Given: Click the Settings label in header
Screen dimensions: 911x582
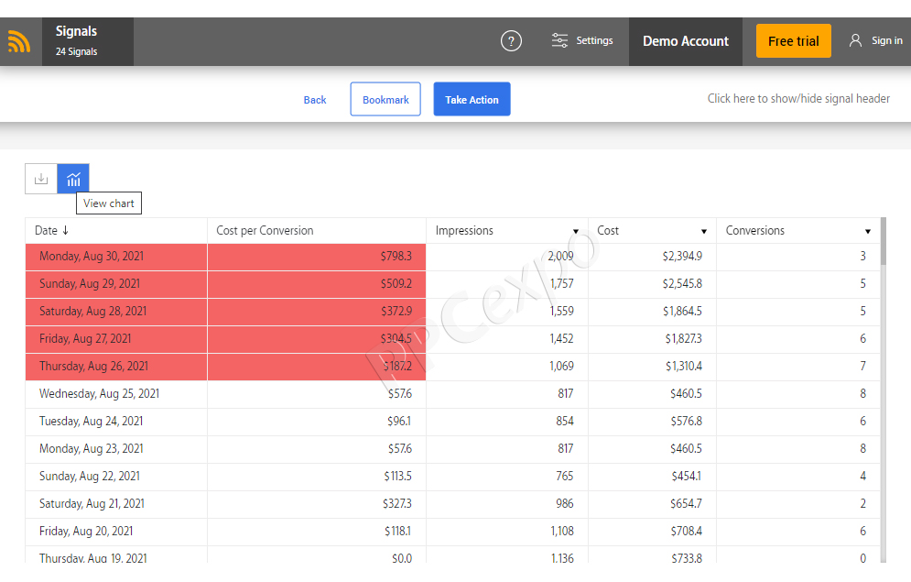Looking at the screenshot, I should [x=594, y=40].
